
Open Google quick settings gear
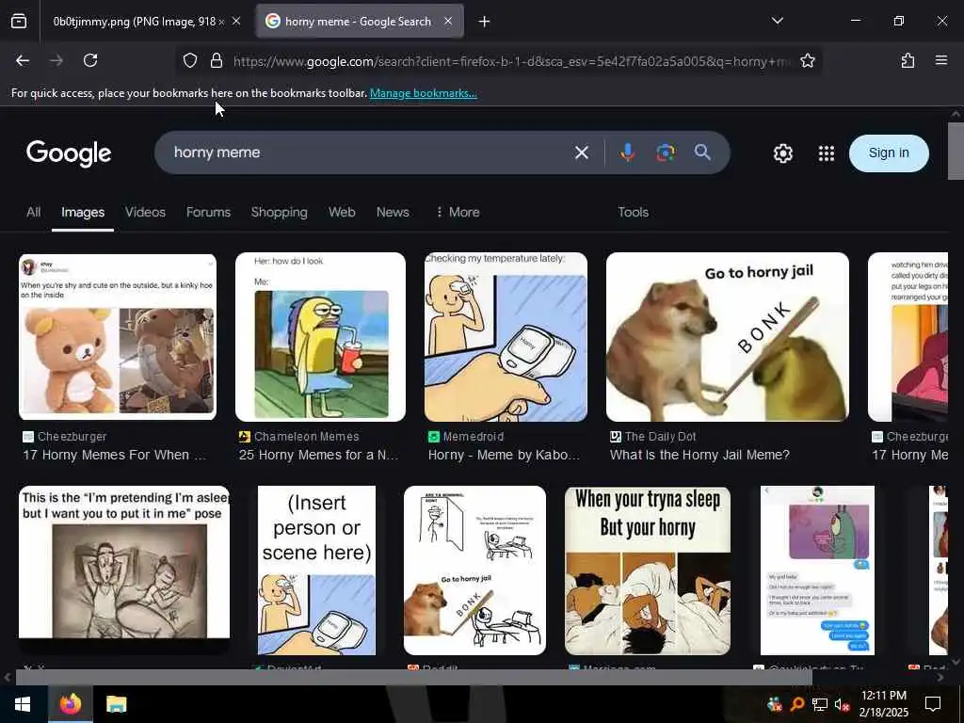click(782, 153)
